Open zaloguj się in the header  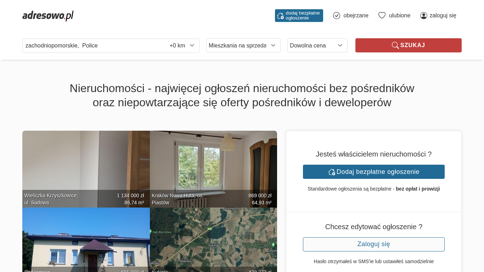pos(443,16)
